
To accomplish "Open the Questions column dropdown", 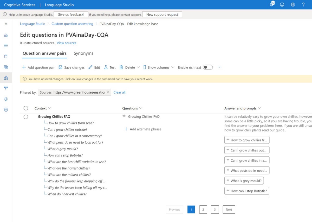I will [132, 108].
